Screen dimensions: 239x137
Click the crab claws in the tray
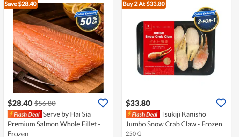pyautogui.click(x=191, y=49)
